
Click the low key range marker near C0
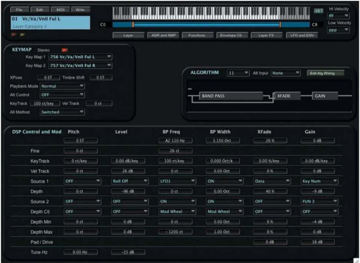coord(133,25)
